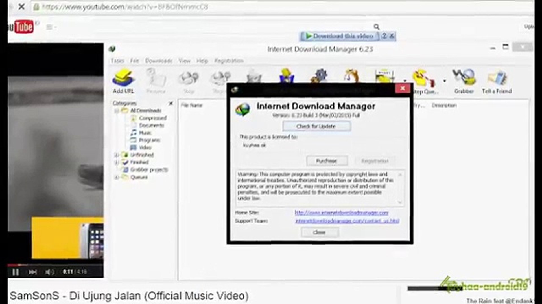The image size is (542, 304).
Task: Collapse the All Downloads tree node
Action: click(116, 111)
